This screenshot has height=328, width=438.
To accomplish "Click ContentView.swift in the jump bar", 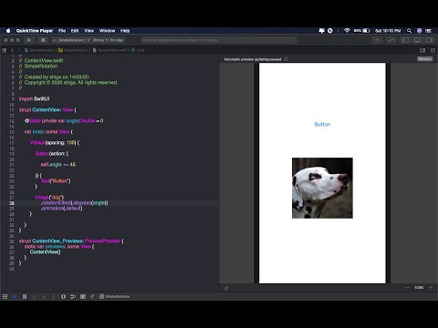I will tap(110, 50).
